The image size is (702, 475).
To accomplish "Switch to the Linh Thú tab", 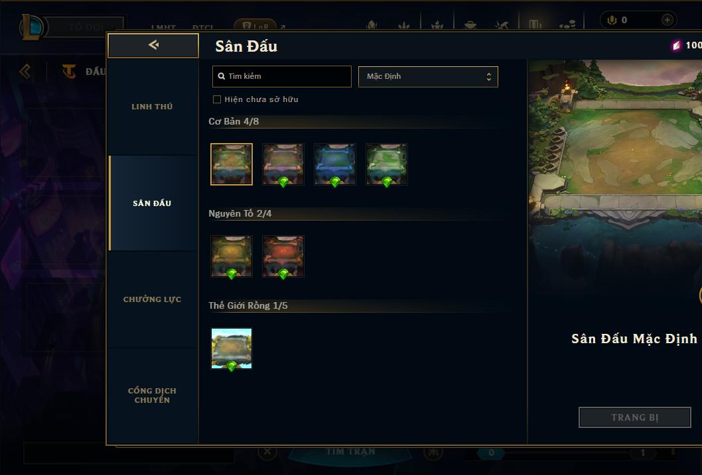I will pyautogui.click(x=153, y=107).
